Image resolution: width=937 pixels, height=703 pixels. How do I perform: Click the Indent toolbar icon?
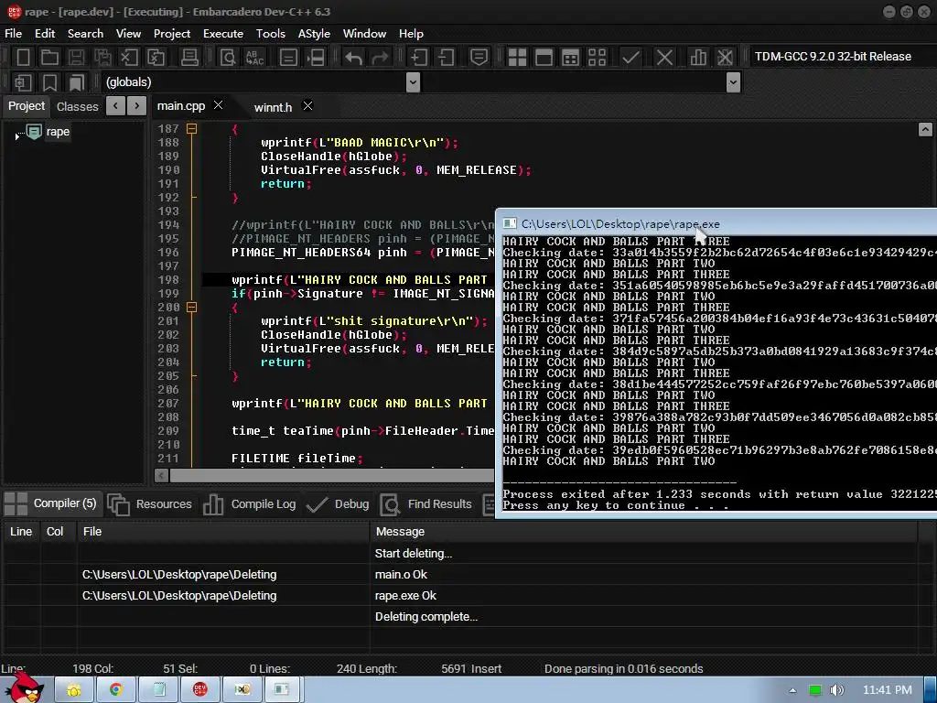[419, 58]
